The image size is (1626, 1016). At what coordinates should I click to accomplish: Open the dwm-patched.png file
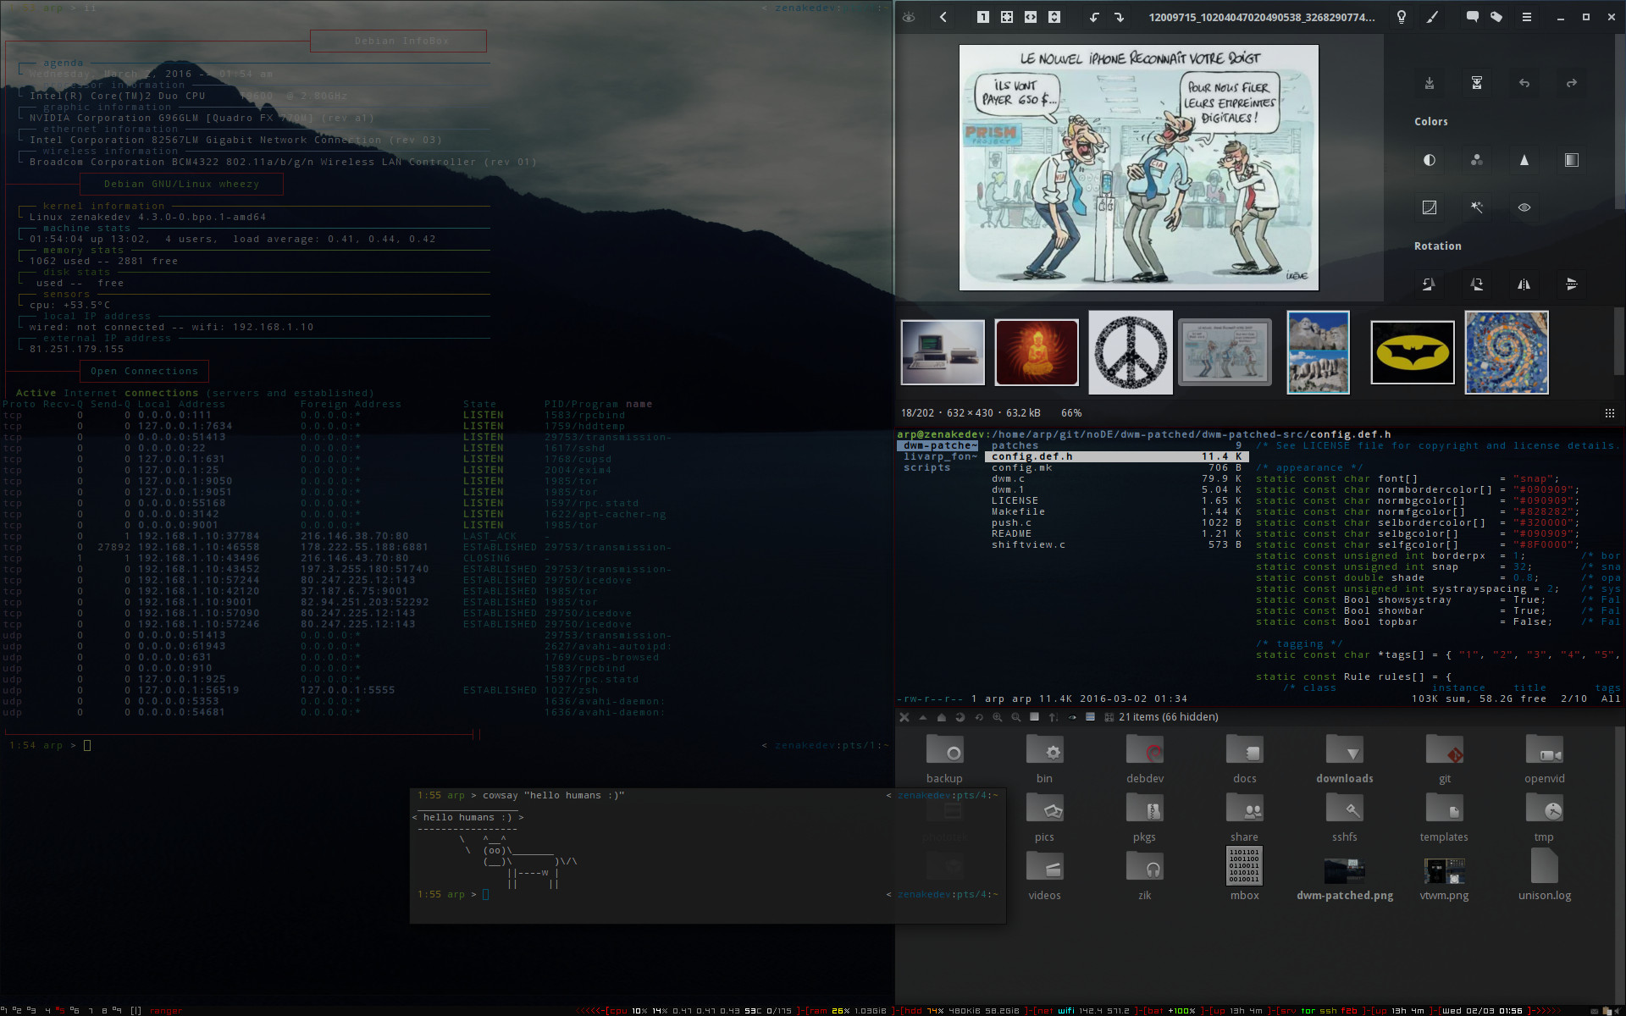pos(1345,877)
